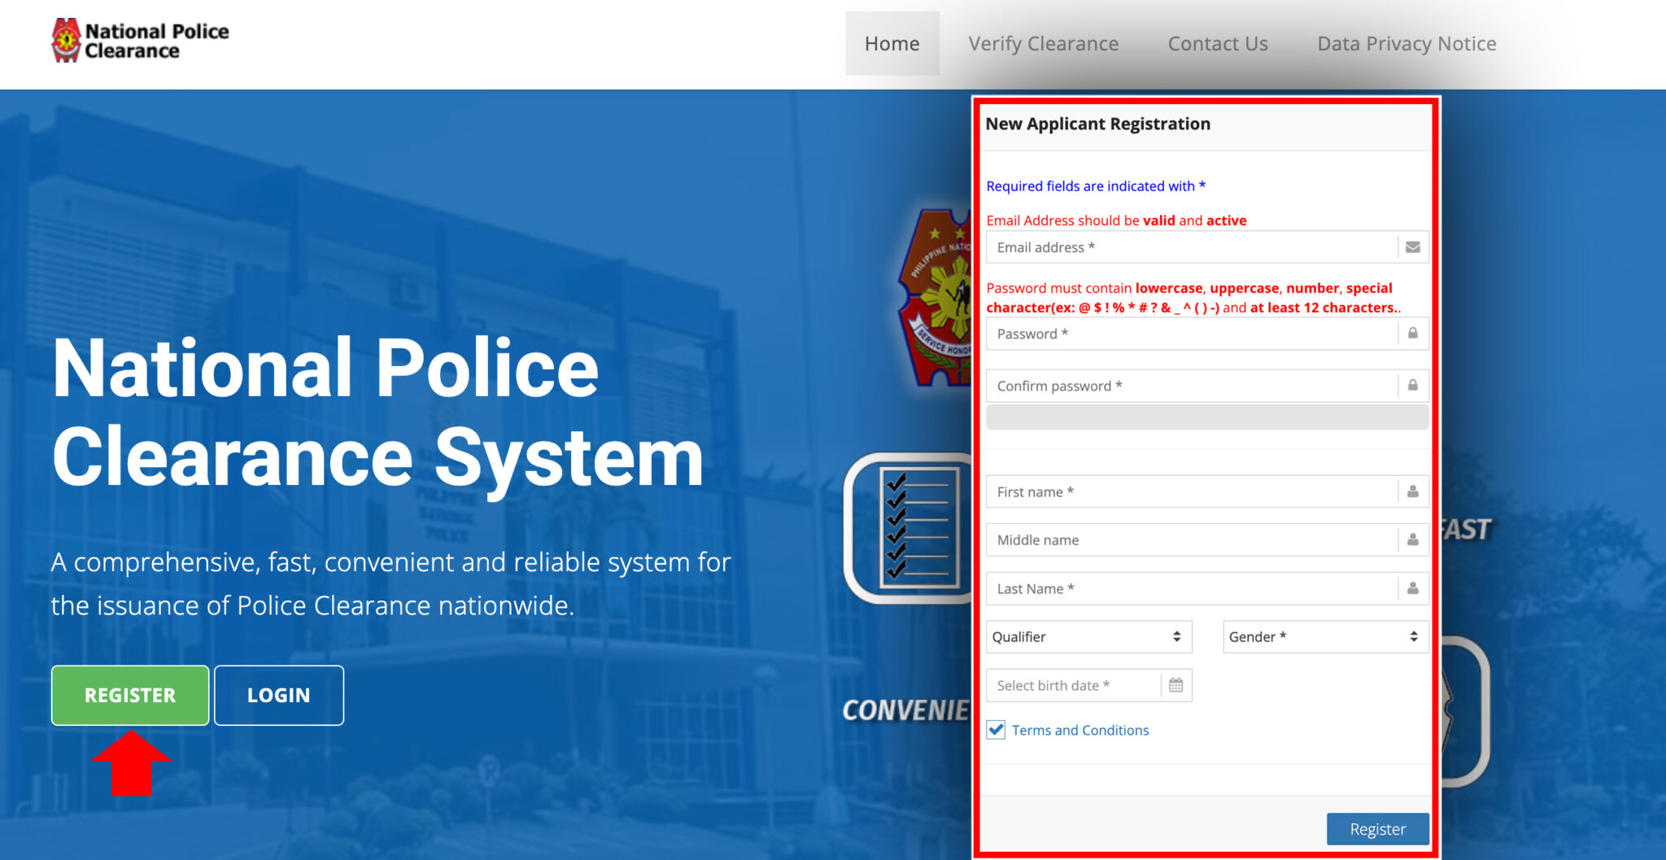Click the green REGISTER button

(x=129, y=695)
